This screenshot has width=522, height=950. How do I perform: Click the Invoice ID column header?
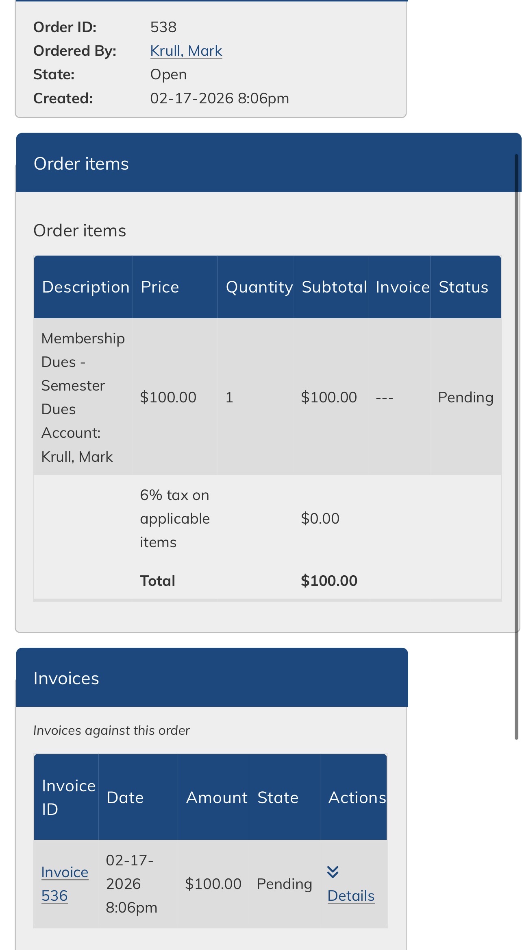[68, 797]
